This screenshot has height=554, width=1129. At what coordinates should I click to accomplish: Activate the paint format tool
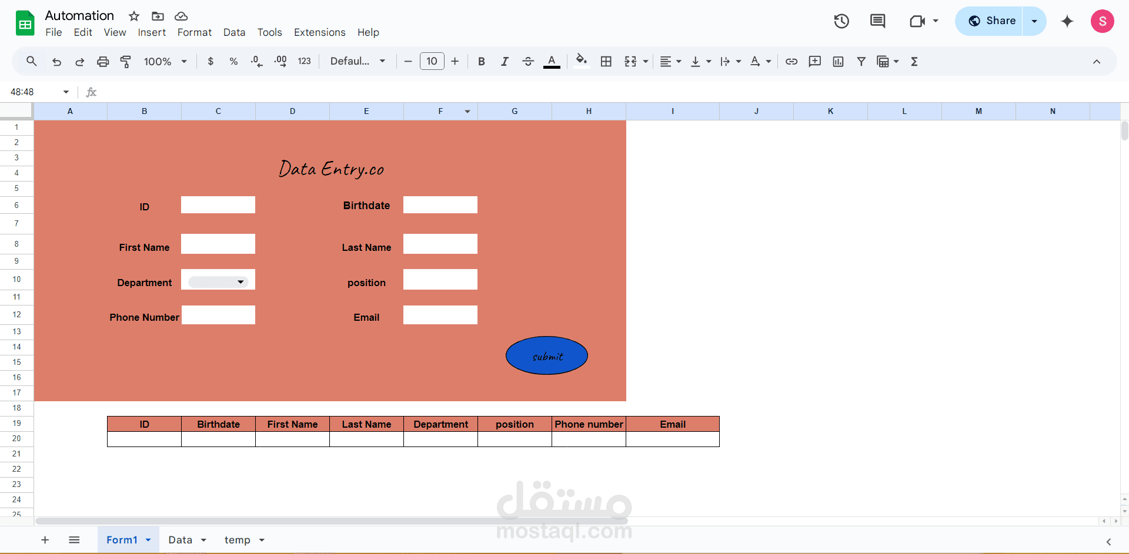point(125,62)
